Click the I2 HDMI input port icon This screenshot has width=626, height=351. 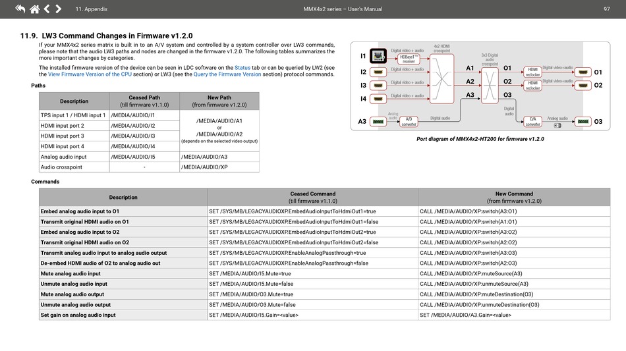[378, 72]
